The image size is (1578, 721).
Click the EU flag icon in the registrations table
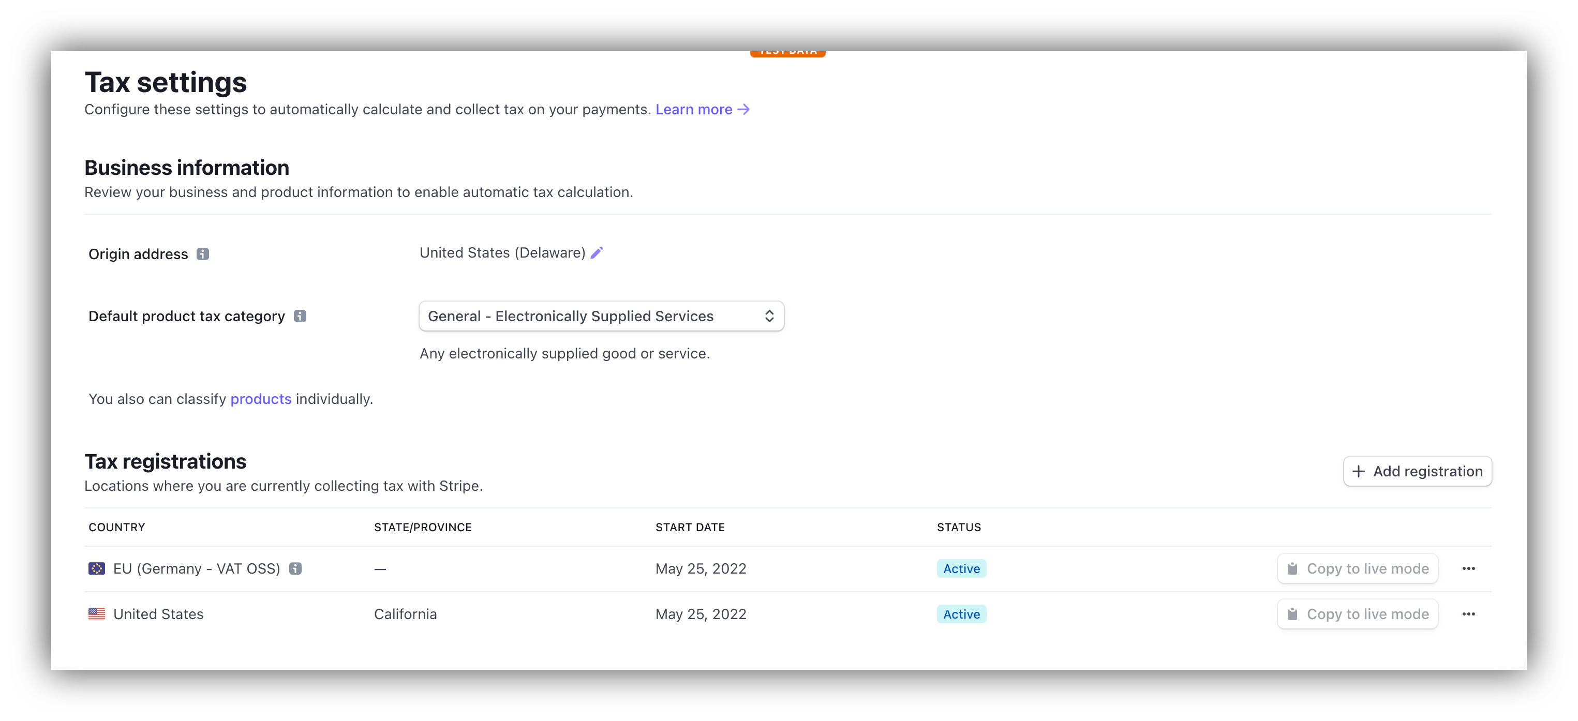pos(96,568)
